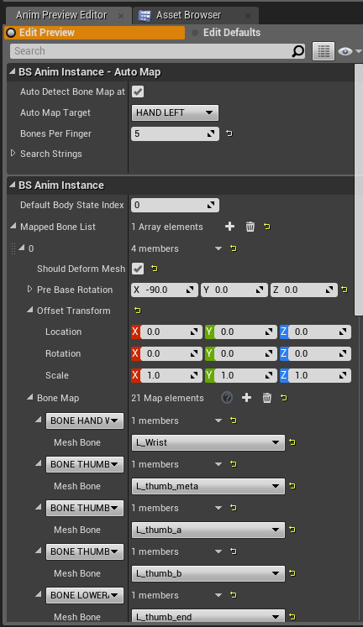Clear all Bone Map elements with trash icon

(x=267, y=398)
